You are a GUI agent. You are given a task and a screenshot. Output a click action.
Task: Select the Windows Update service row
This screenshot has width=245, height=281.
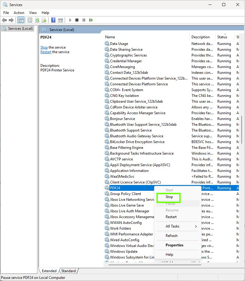point(124,252)
